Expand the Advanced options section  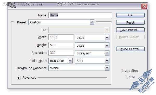tap(19, 78)
